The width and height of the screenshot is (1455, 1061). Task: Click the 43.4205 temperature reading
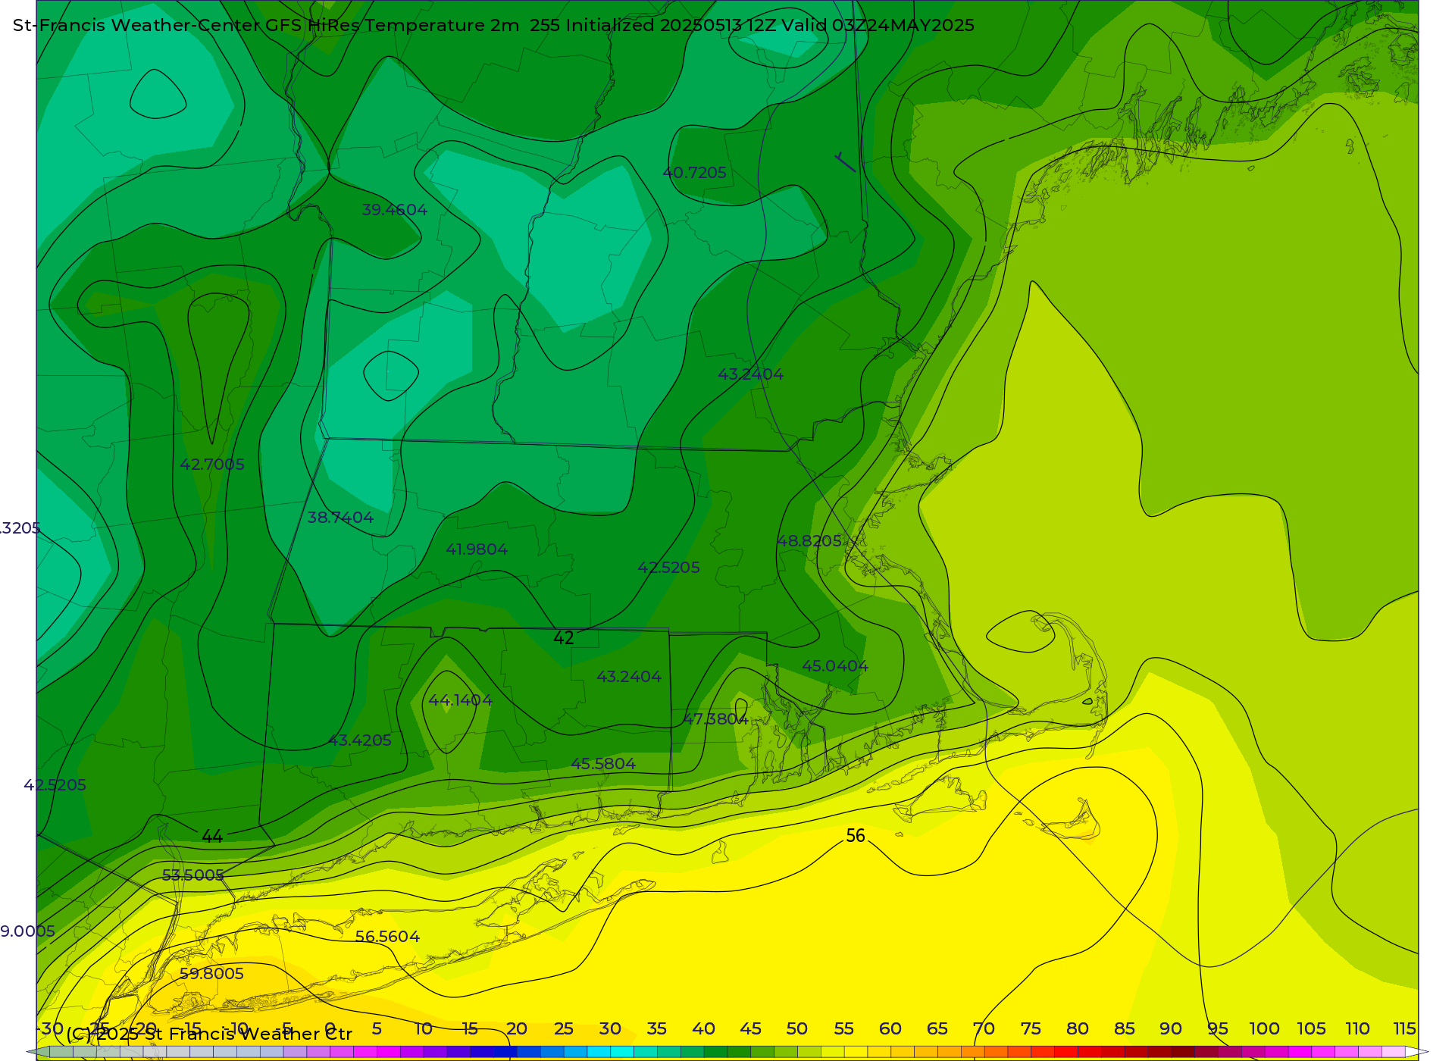[x=359, y=740]
